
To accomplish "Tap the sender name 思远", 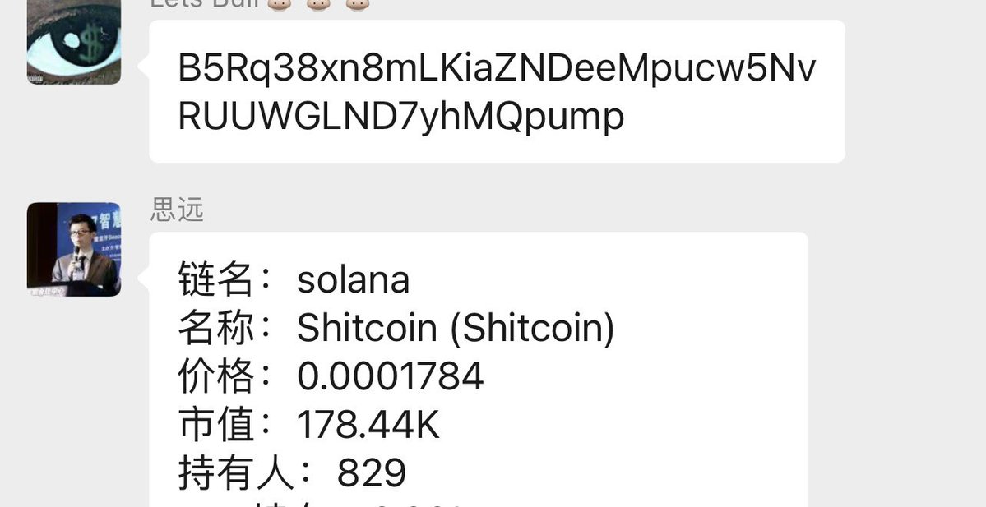I will (178, 210).
